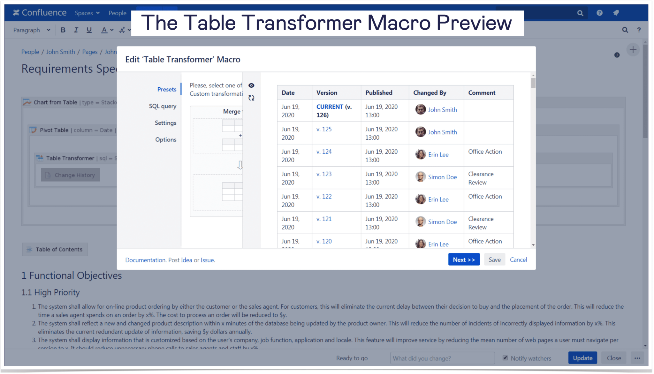Screen dimensions: 654x374
Task: Click the Settings option in macro editor
Action: pyautogui.click(x=165, y=122)
